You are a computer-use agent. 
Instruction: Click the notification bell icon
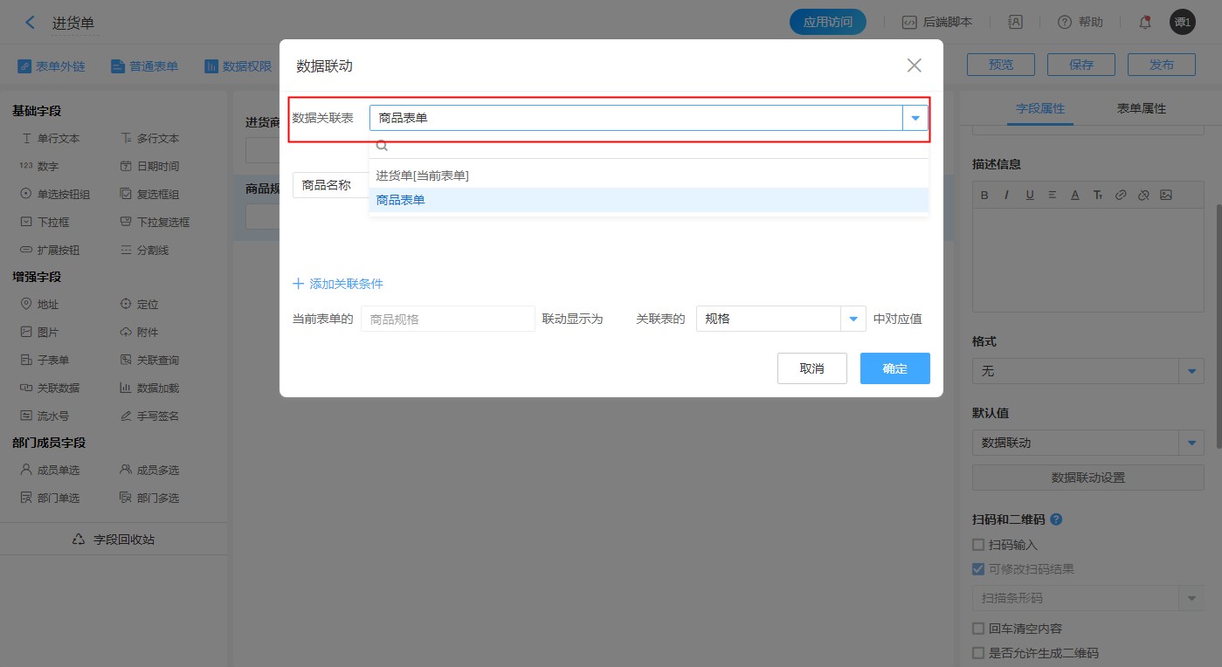pyautogui.click(x=1144, y=23)
